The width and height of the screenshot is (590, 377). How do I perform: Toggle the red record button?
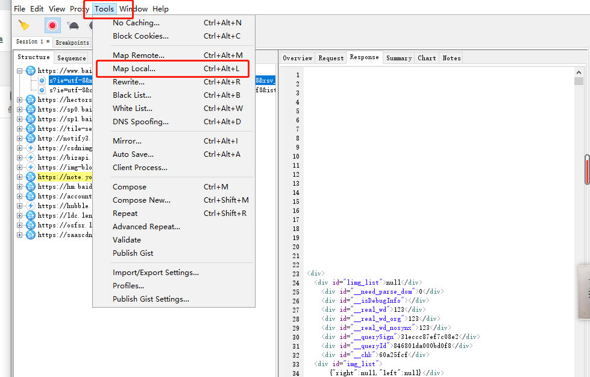[x=52, y=25]
